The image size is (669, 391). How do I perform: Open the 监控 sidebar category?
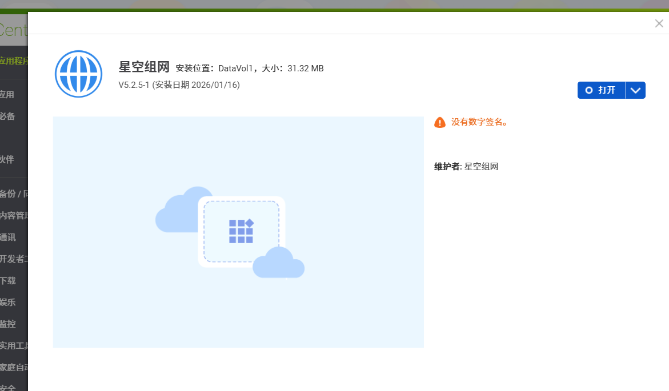(x=8, y=324)
